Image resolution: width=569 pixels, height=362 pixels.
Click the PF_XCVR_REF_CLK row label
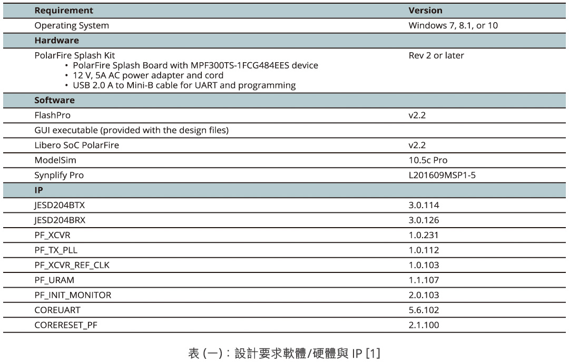pos(72,265)
